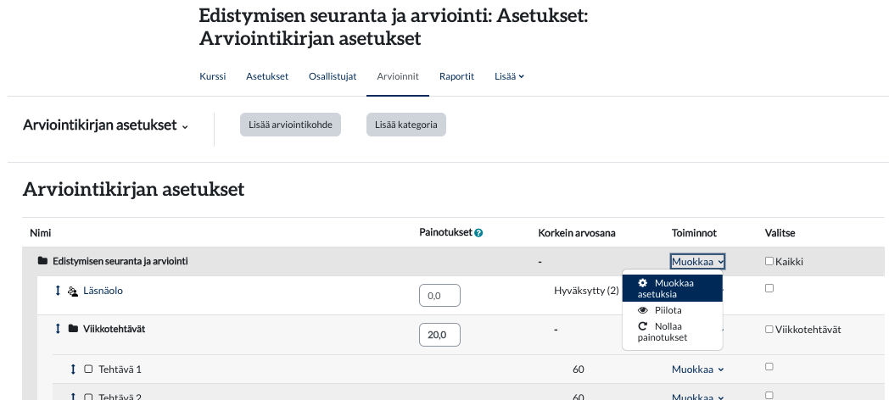
Task: Click the Tehtävä 1 item name
Action: point(120,369)
